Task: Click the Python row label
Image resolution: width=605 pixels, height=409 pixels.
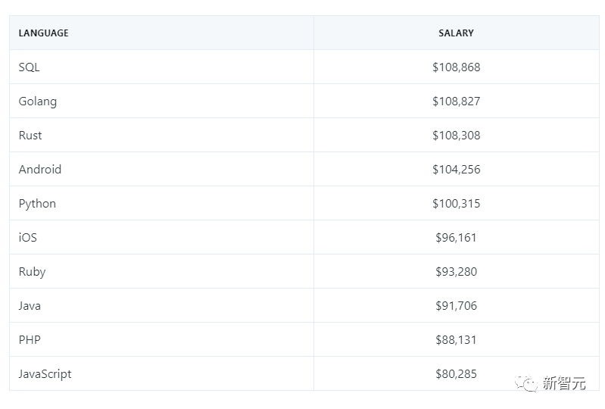Action: pyautogui.click(x=37, y=204)
